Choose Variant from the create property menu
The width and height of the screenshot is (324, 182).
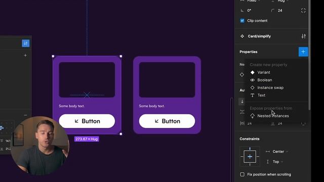[x=263, y=72]
